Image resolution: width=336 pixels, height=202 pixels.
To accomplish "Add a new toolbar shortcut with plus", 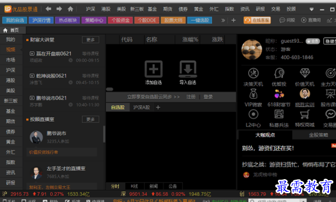I will pyautogui.click(x=233, y=20).
